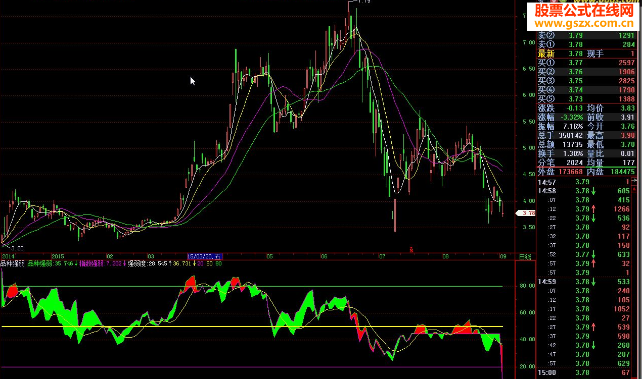This screenshot has height=379, width=642.
Task: Select the 买④ bid row
Action: tap(586, 90)
